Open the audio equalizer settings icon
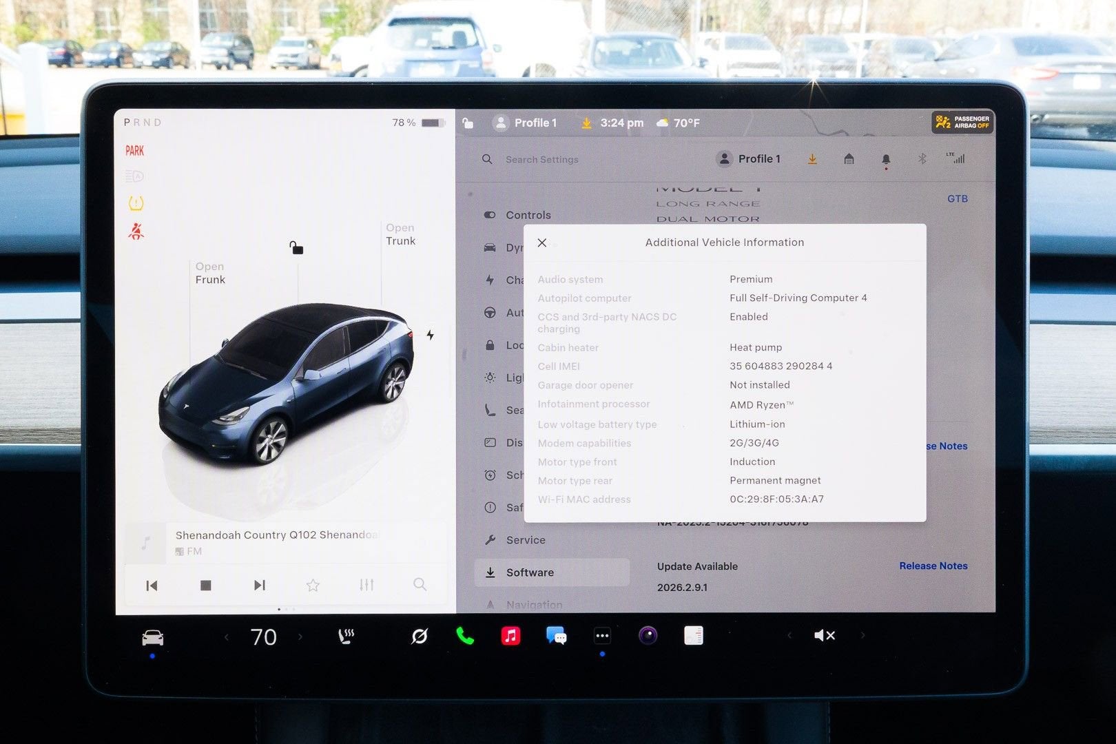Image resolution: width=1116 pixels, height=744 pixels. point(366,585)
